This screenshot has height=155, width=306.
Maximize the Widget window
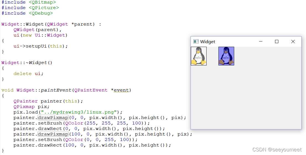point(276,41)
